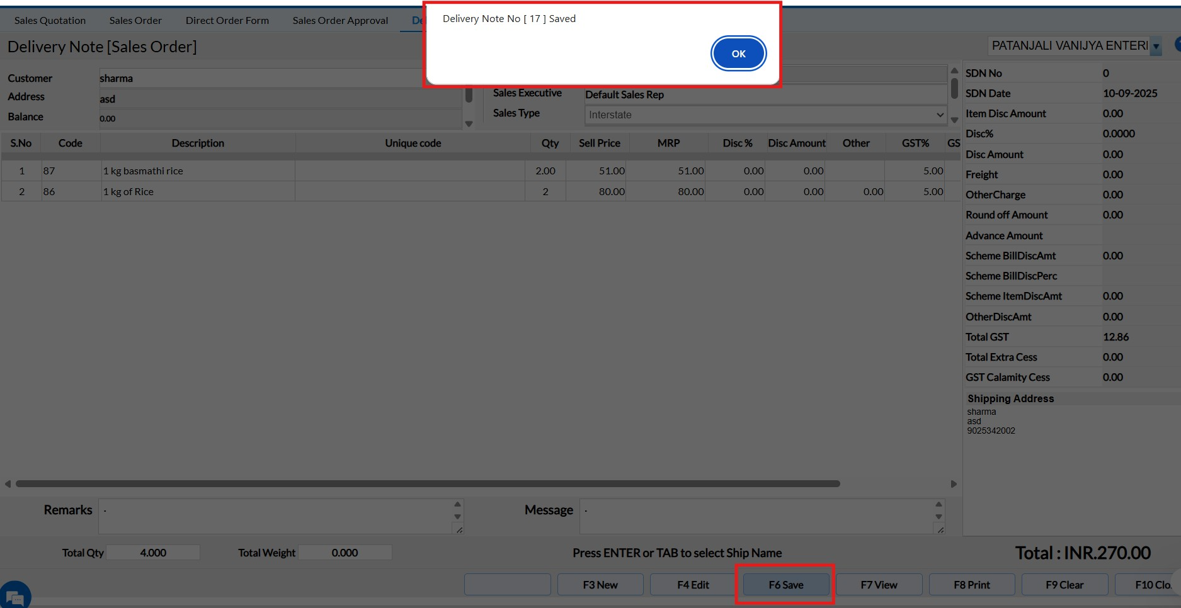
Task: Click the F6 Save button
Action: pos(786,585)
